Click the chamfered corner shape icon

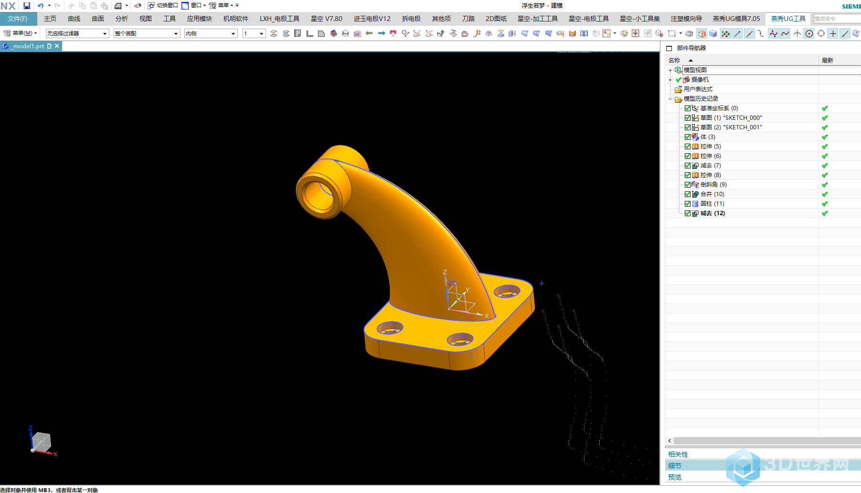pos(321,33)
